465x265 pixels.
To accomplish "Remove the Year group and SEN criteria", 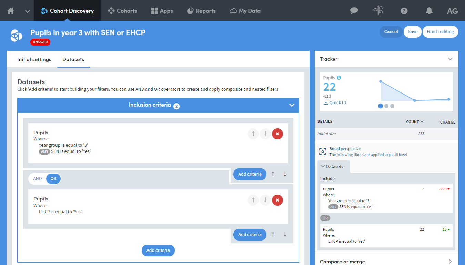I will pos(277,134).
